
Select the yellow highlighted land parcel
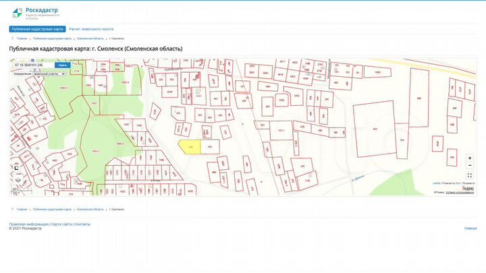(191, 147)
